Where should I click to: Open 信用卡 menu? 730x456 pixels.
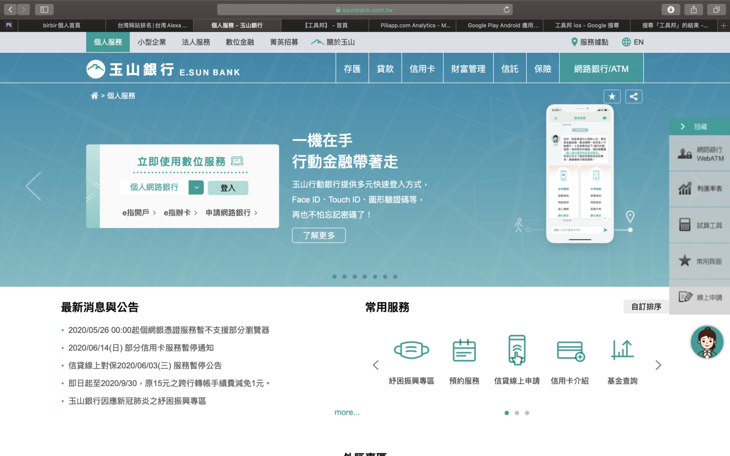point(422,68)
